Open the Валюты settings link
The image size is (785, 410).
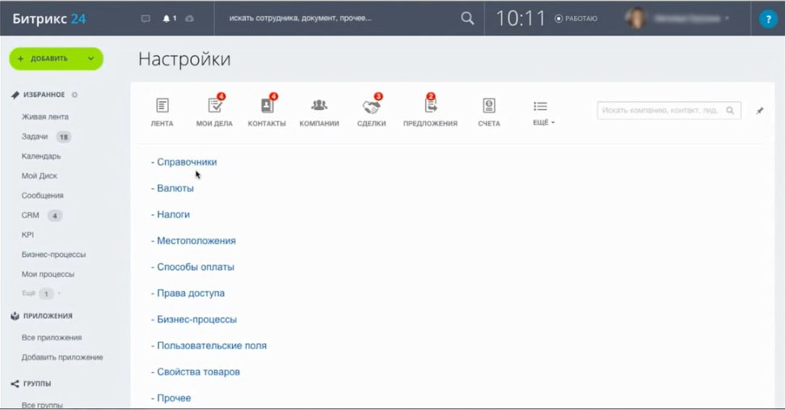[x=175, y=188]
